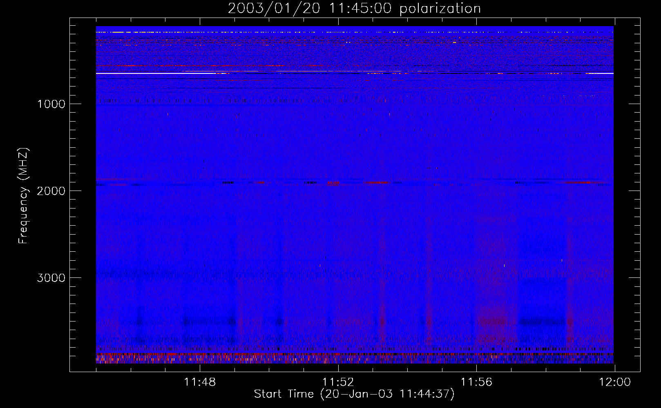Select the 2000 frequency tick label

pyautogui.click(x=51, y=191)
